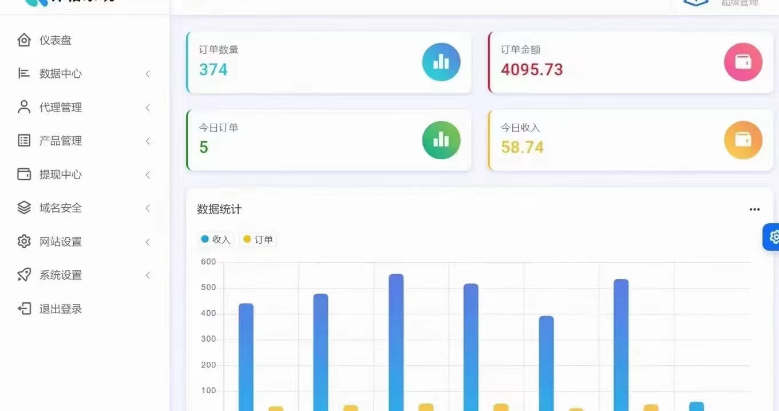Open the 数据统计 panel ellipsis menu
779x411 pixels.
[x=754, y=209]
